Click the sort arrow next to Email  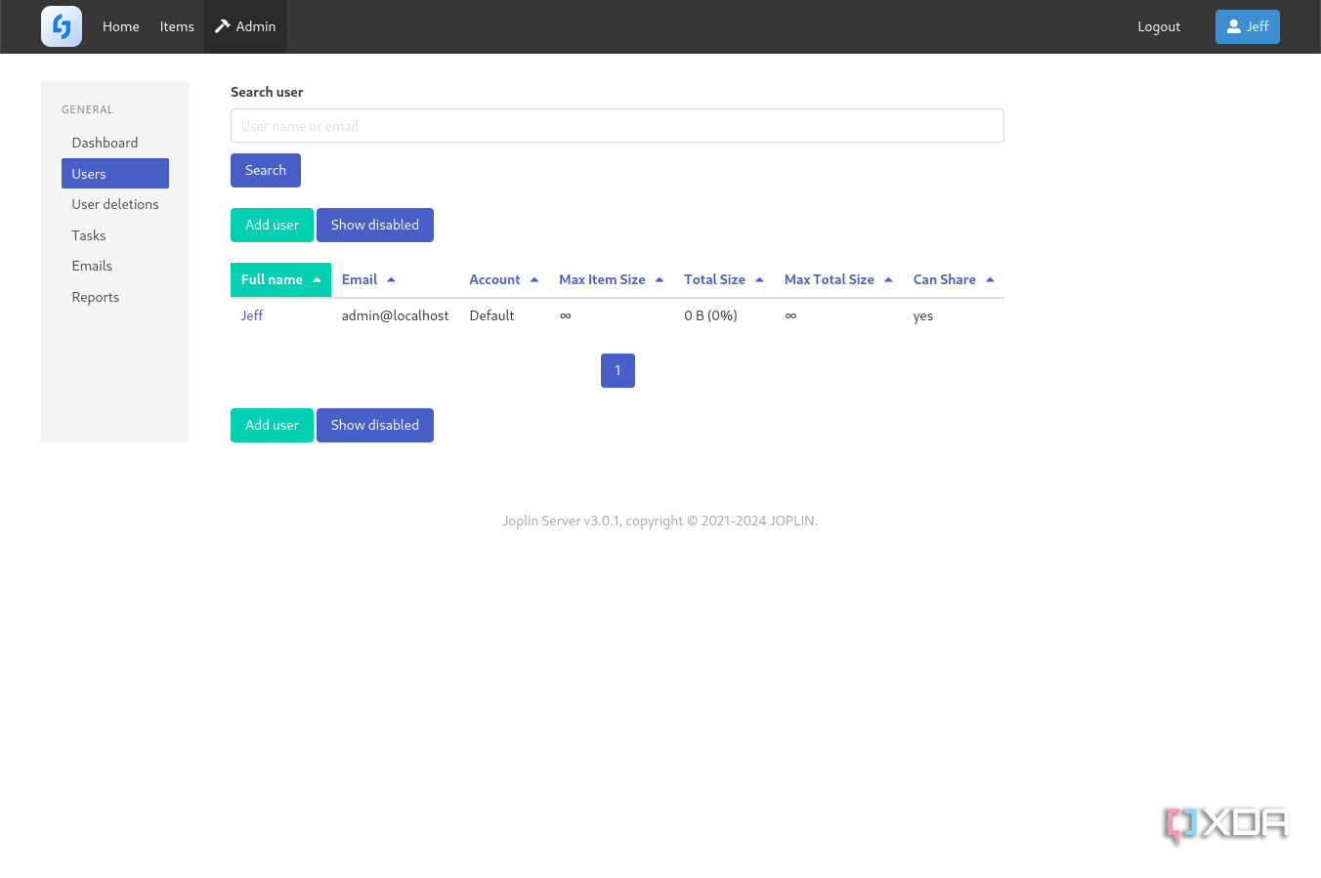coord(391,279)
